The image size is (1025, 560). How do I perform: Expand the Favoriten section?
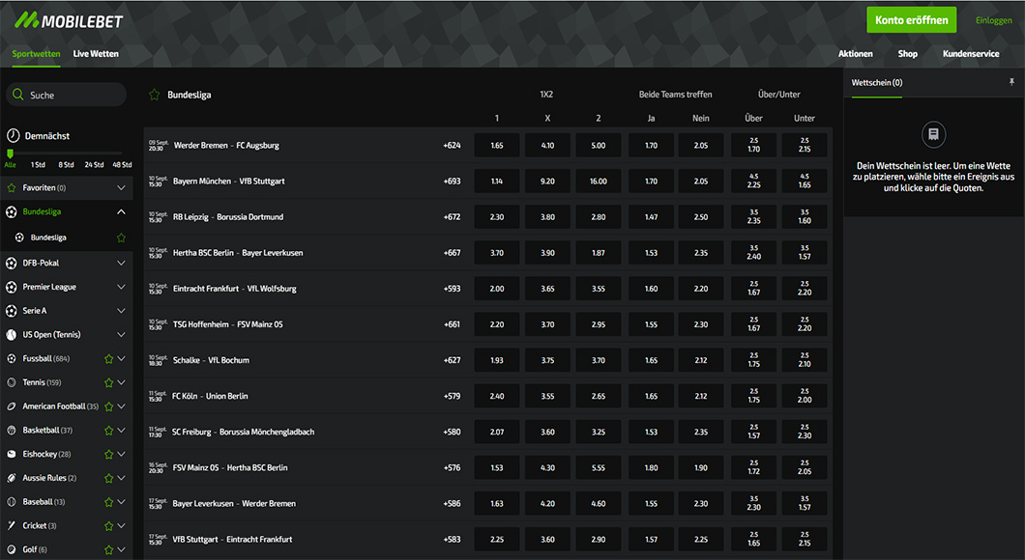(121, 188)
